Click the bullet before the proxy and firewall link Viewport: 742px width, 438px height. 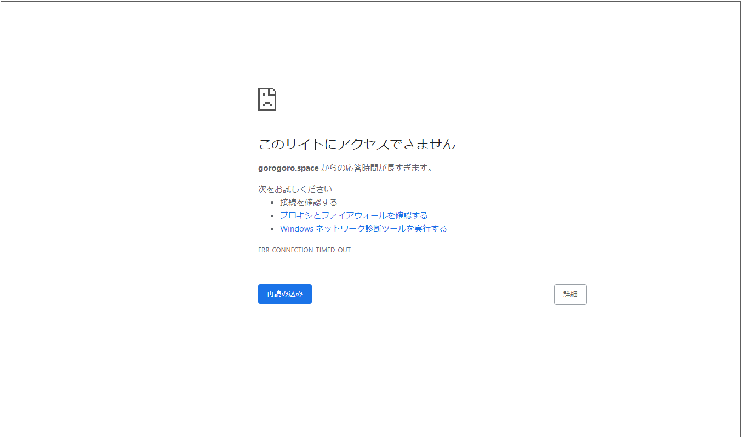tap(272, 216)
